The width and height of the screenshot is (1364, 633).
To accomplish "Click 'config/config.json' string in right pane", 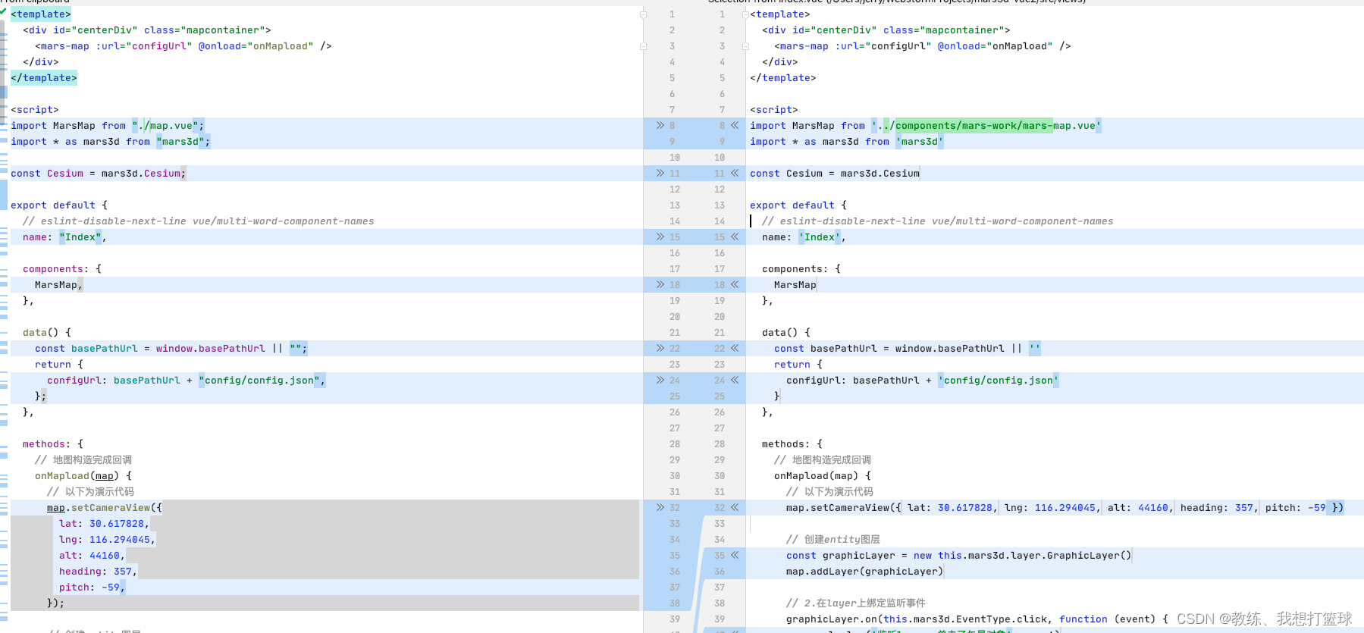I will 999,381.
